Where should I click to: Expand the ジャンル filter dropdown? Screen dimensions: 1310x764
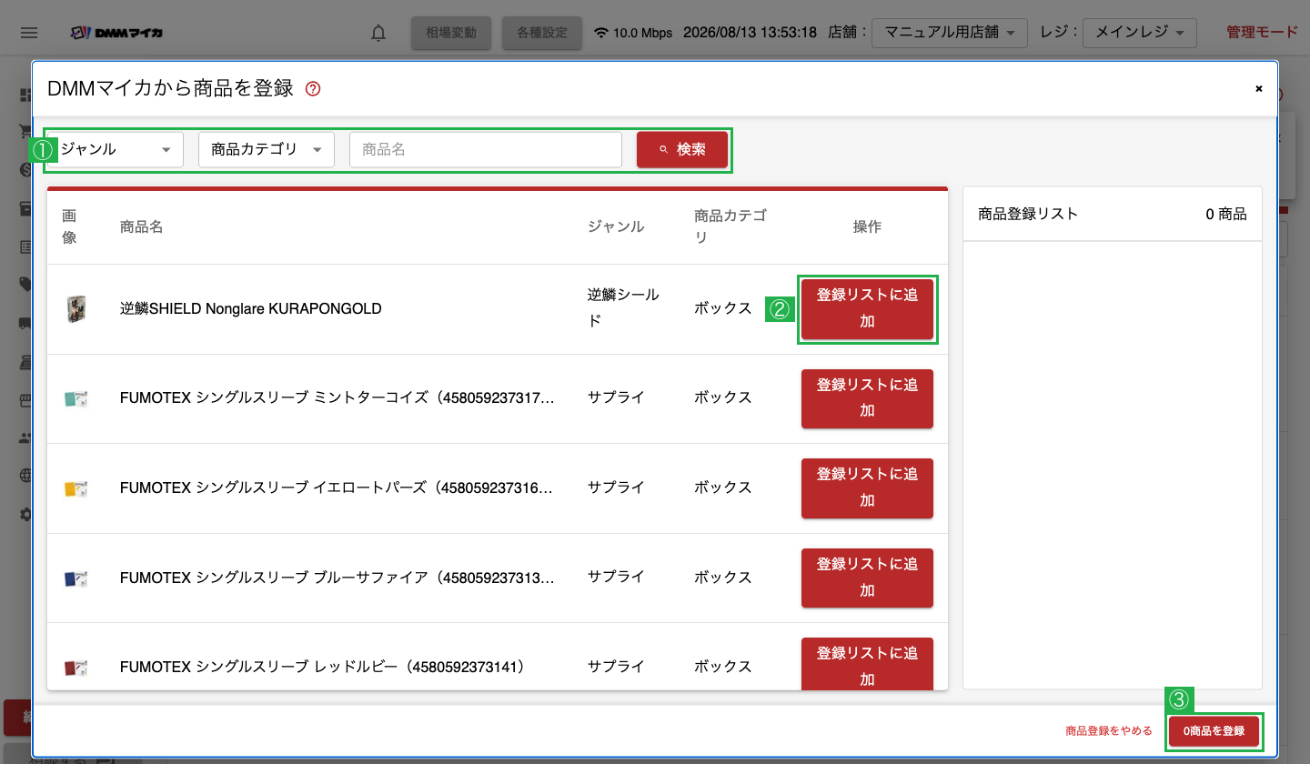(116, 149)
